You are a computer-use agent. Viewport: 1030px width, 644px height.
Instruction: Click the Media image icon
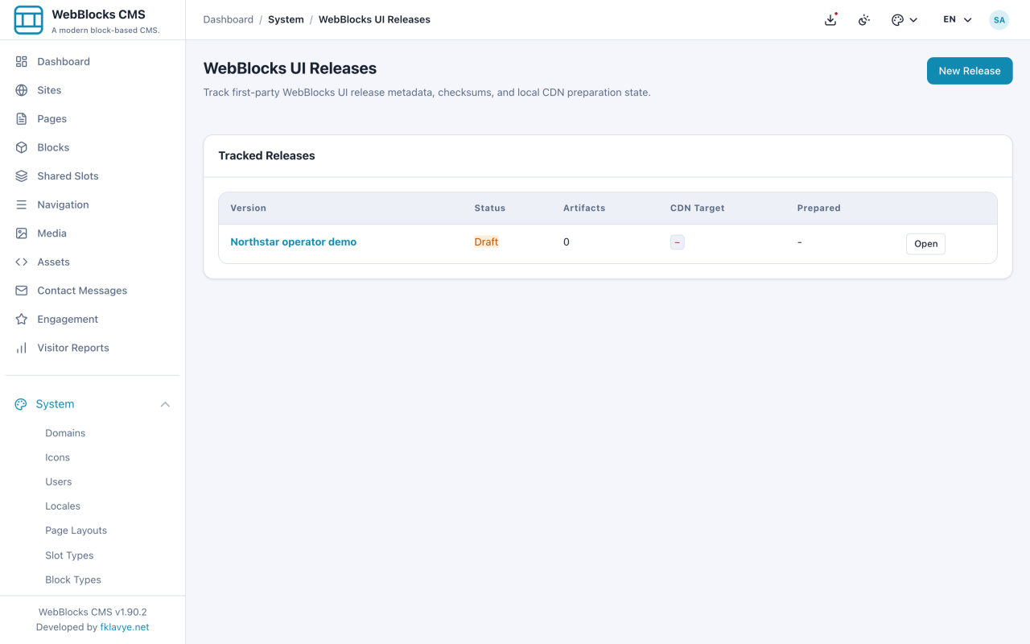(22, 233)
